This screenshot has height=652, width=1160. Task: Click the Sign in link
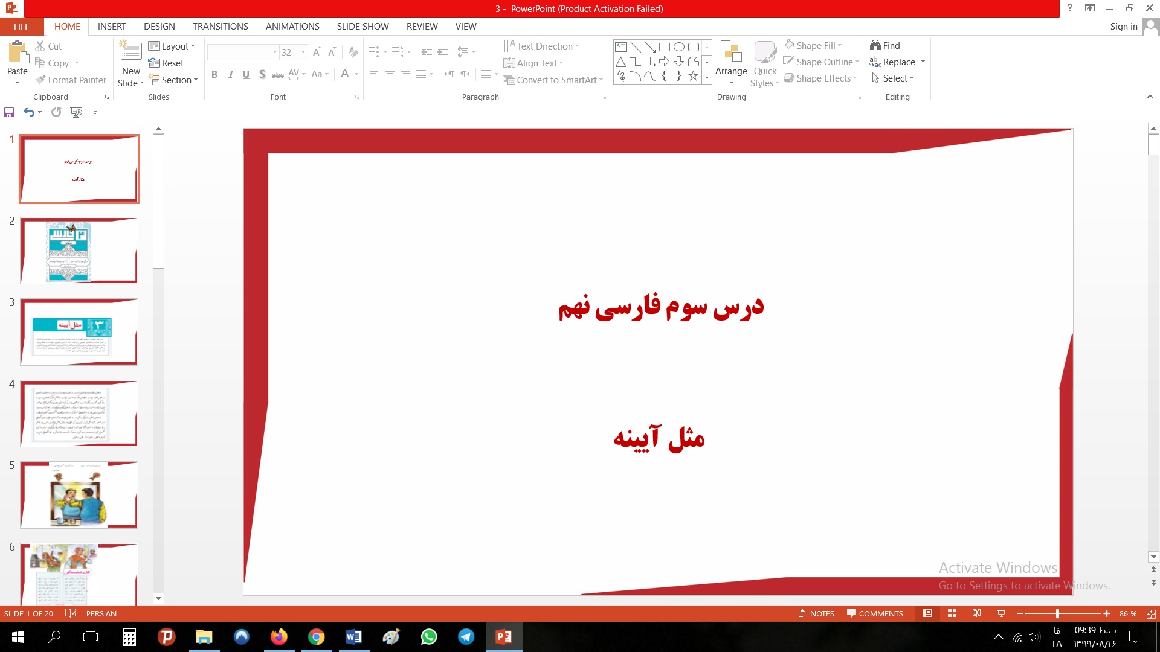1123,27
